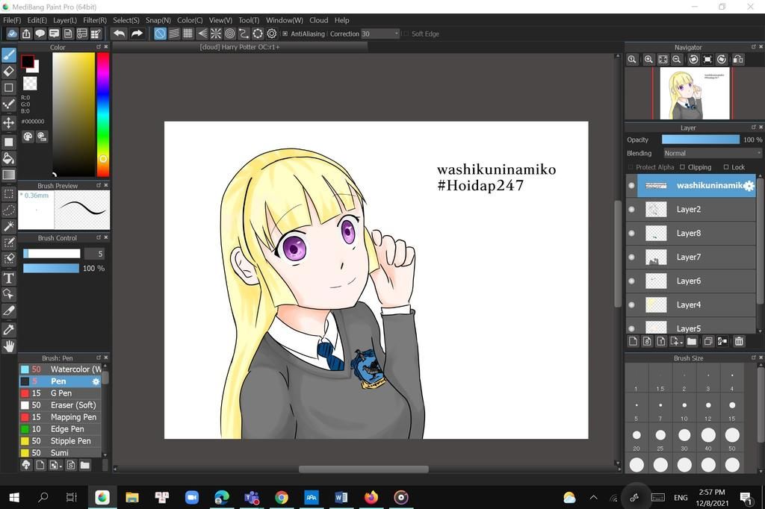Enable radial snap icon

click(216, 34)
